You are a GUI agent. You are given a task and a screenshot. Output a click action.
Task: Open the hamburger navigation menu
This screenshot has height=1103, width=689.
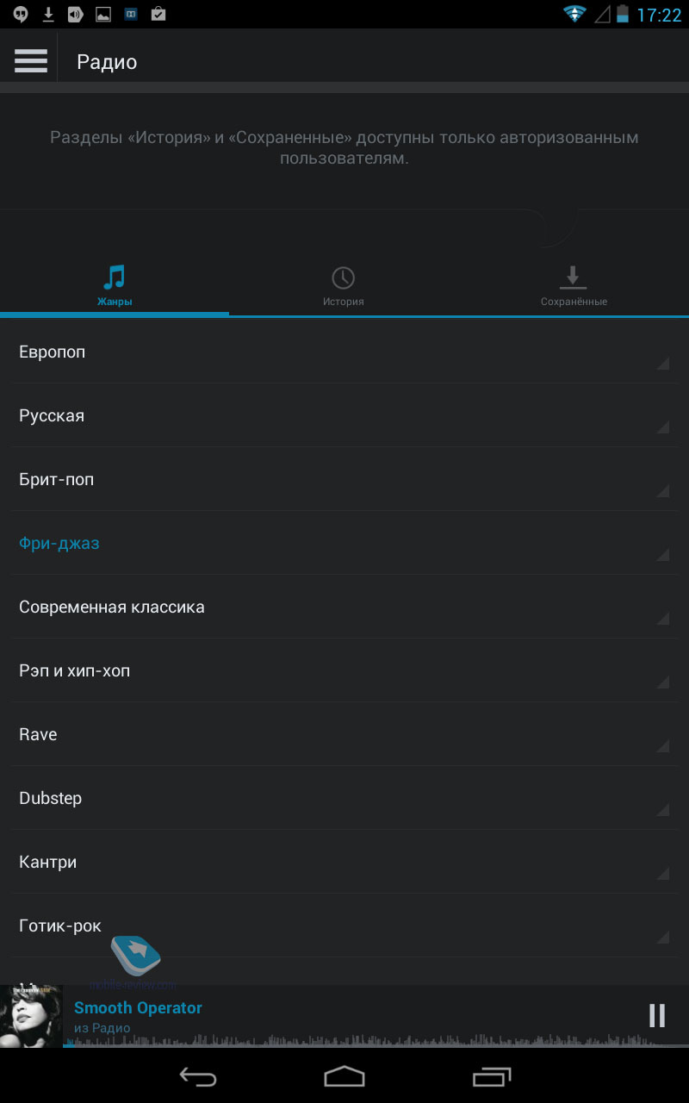point(31,60)
